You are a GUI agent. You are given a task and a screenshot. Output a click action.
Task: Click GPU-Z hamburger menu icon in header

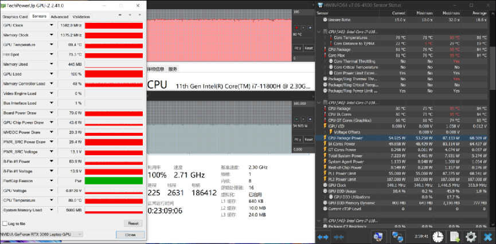[139, 15]
